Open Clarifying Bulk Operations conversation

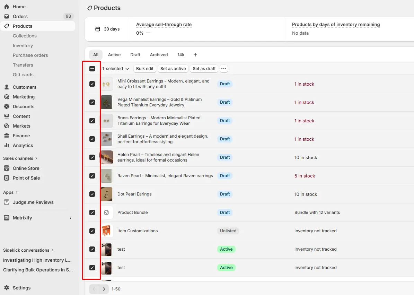(38, 270)
